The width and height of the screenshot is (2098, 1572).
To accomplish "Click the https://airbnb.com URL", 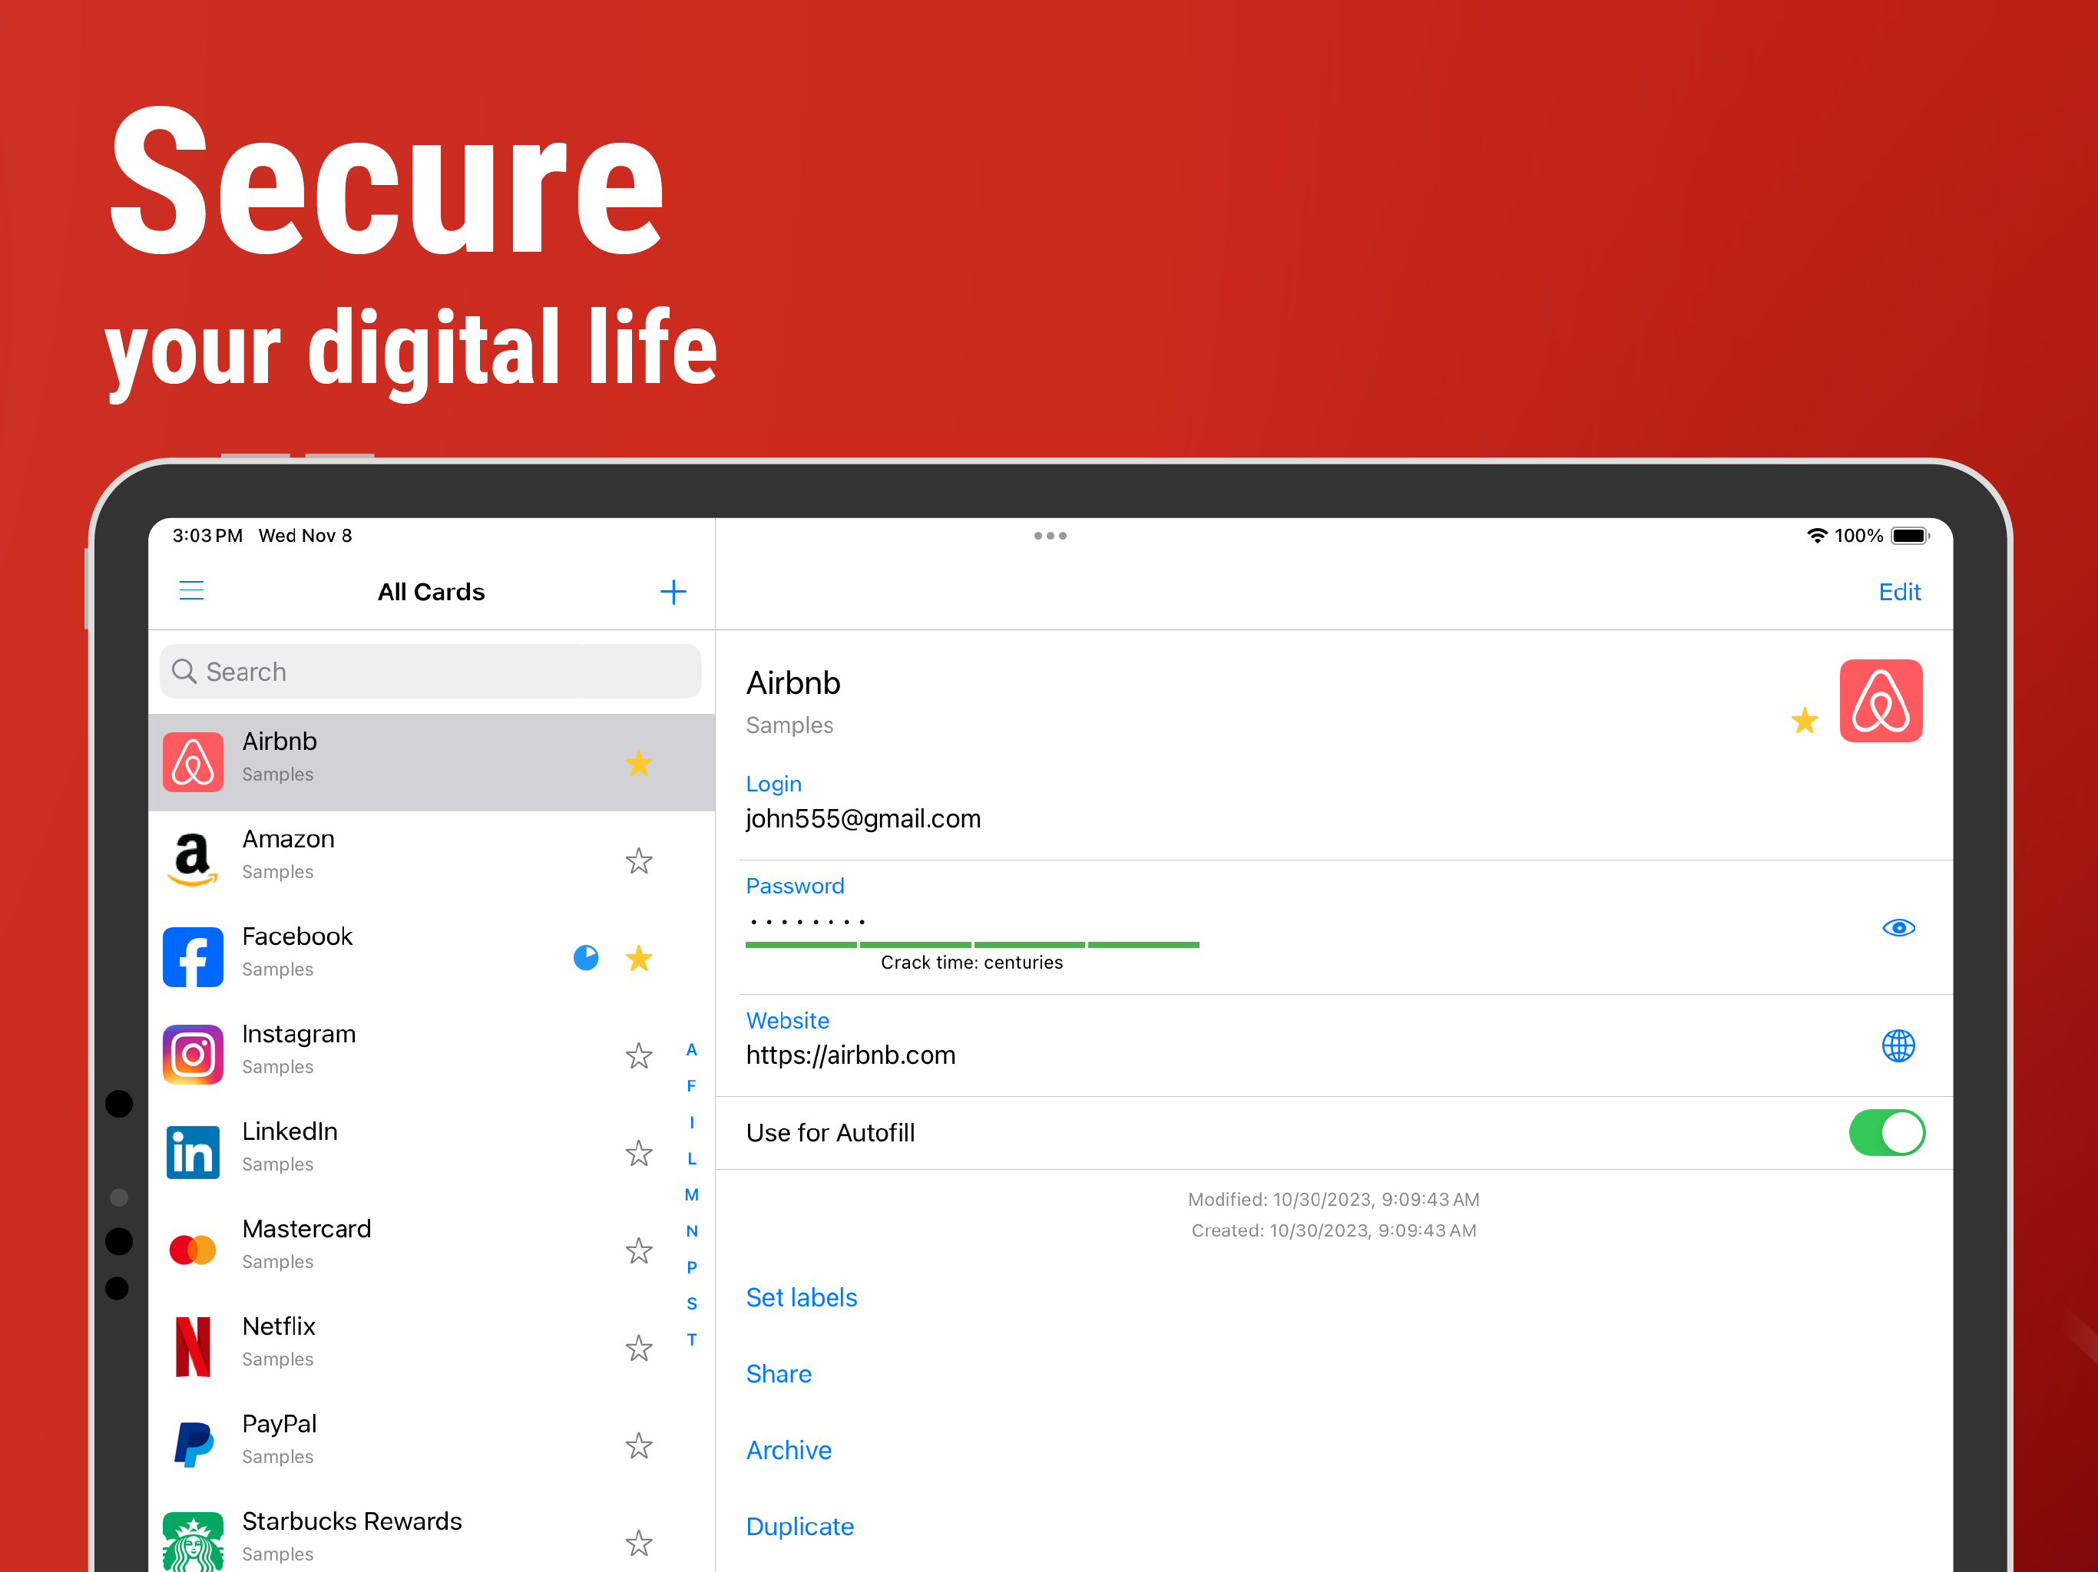I will click(x=851, y=1055).
